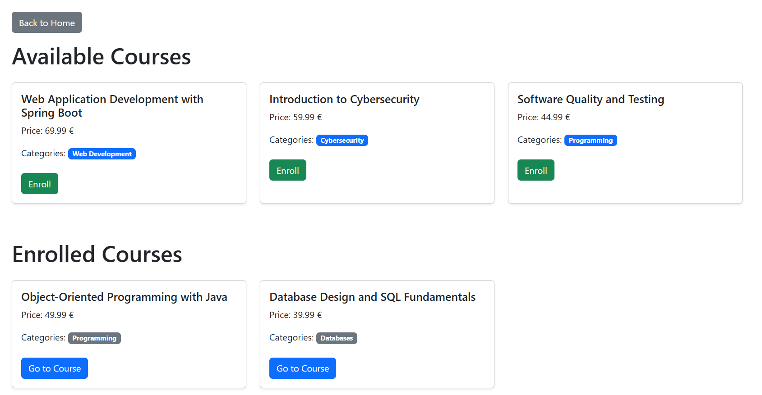Select the gray Programming badge on Java course
762x395 pixels.
point(94,338)
